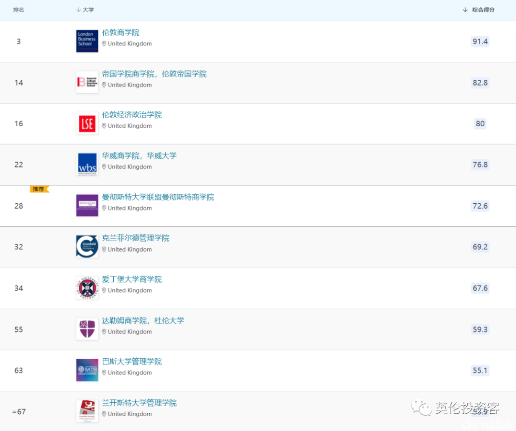Click location pin under 达勒姆商学院
The width and height of the screenshot is (516, 431).
point(104,332)
